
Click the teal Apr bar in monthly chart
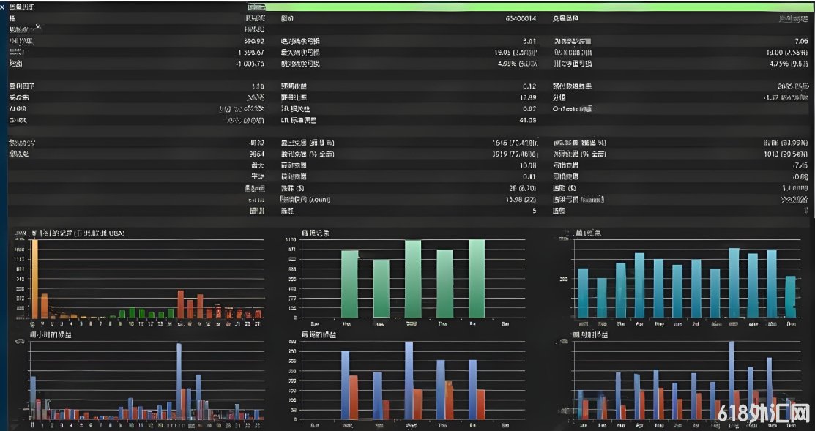tap(639, 285)
